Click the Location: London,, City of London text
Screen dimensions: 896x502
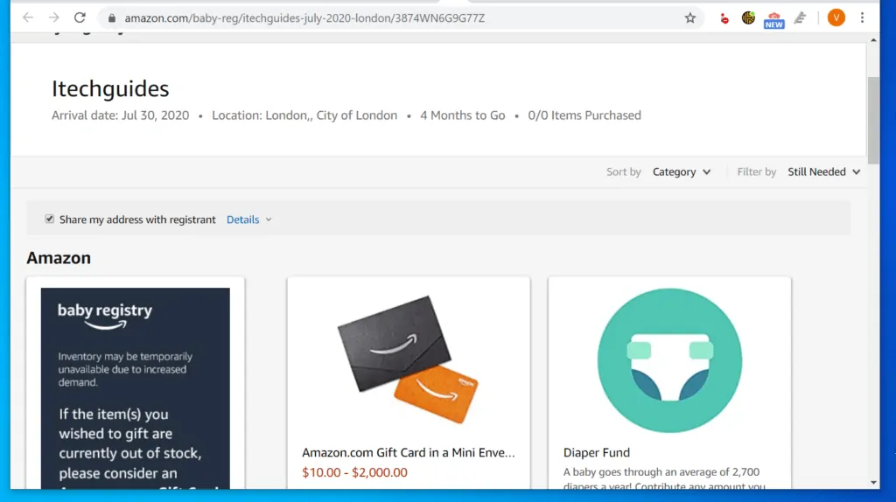click(304, 115)
